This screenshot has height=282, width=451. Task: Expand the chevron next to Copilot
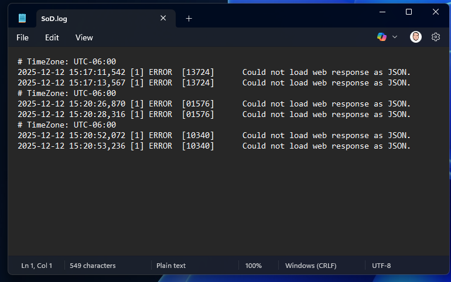coord(395,37)
